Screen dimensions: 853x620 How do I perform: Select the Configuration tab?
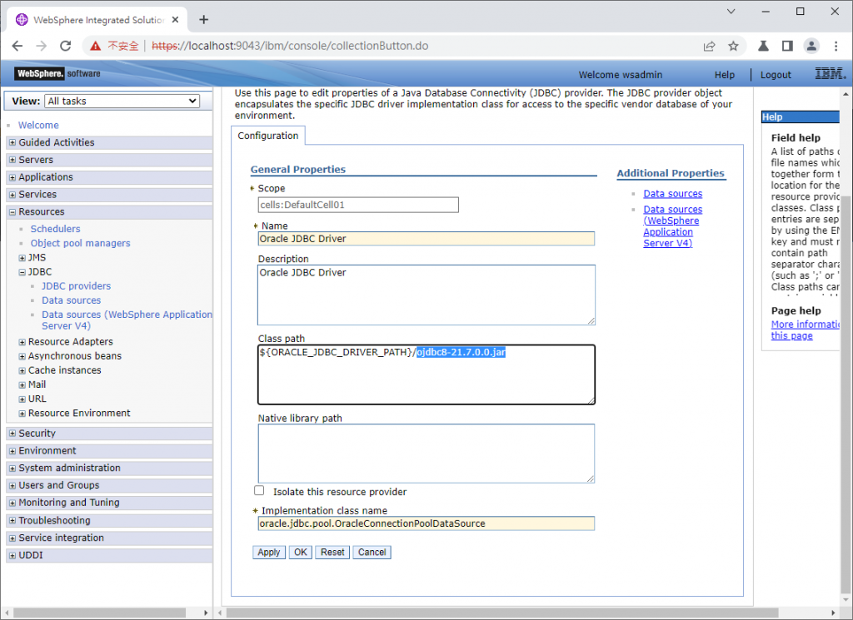[x=267, y=136]
